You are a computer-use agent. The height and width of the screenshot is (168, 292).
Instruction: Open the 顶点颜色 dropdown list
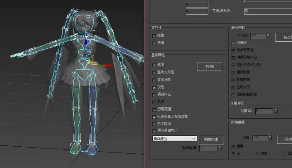pos(174,138)
